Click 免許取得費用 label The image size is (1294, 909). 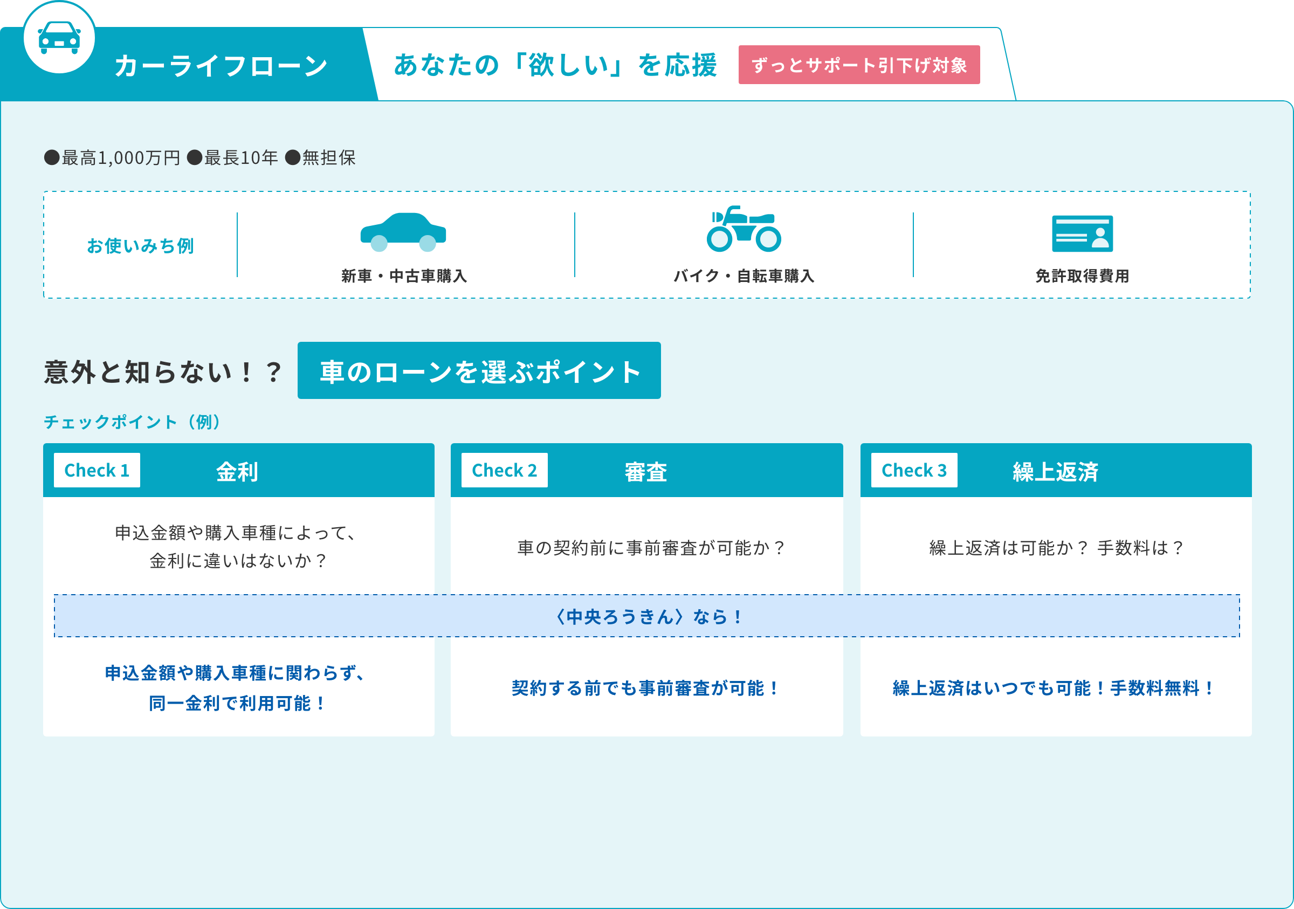click(1082, 276)
